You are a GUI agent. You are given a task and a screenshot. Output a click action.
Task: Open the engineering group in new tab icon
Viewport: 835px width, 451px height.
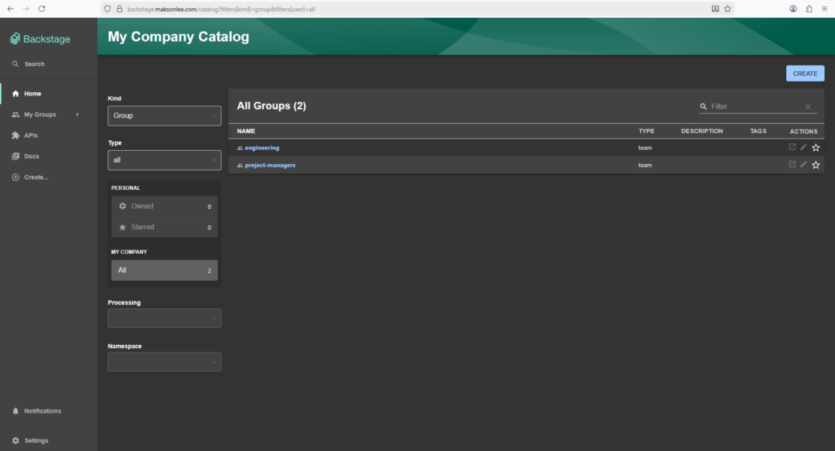(792, 148)
